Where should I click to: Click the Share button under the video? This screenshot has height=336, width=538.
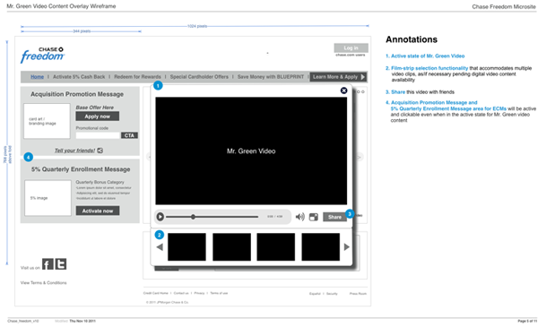tap(334, 217)
